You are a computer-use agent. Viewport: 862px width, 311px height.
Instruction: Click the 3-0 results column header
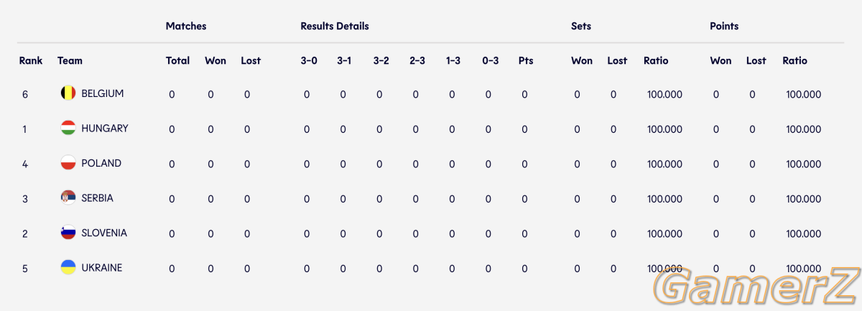(x=309, y=60)
